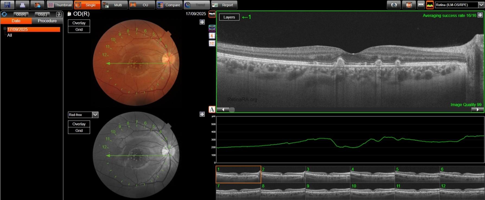Open the Retina (ILM-OS/RPE) dropdown
Screen dimensions: 485x200
click(481, 5)
